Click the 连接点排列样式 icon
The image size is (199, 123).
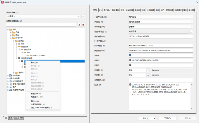[11, 84]
